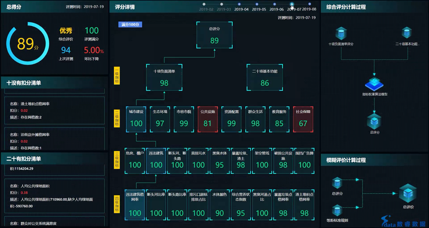Click the 优秀 综合评价 rating
This screenshot has height=228, width=429.
coord(66,31)
